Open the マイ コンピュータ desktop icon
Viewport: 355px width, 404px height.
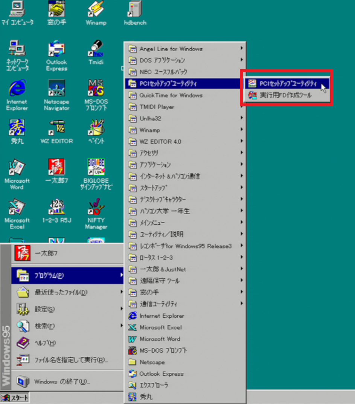click(17, 13)
